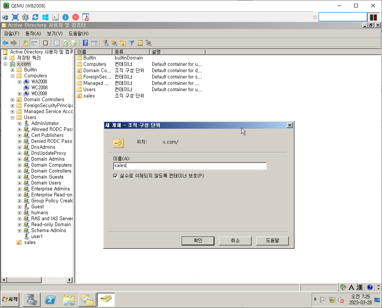Click the Refresh toolbar icon
The height and width of the screenshot is (308, 382).
[66, 43]
